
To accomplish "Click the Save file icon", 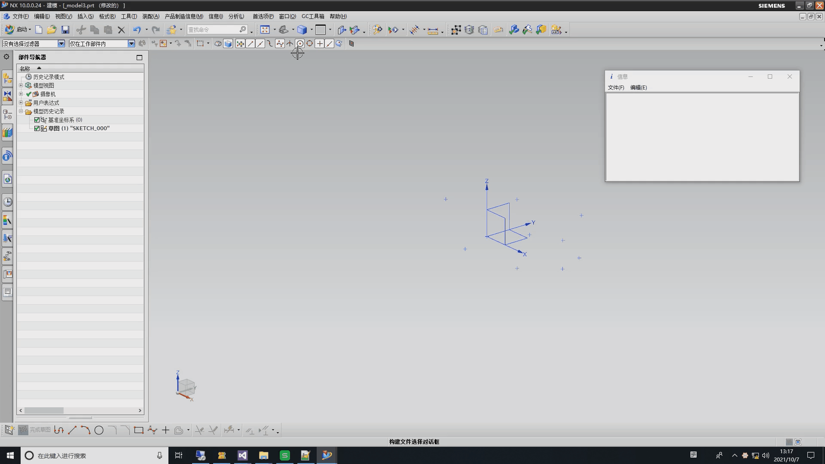I will [65, 30].
